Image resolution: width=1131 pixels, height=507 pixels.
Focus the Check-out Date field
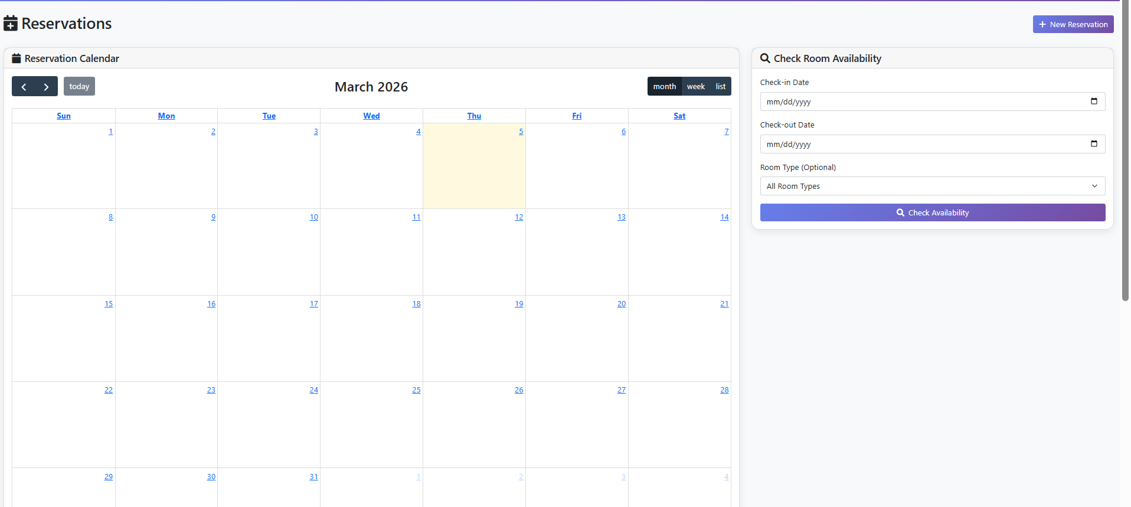coord(921,144)
